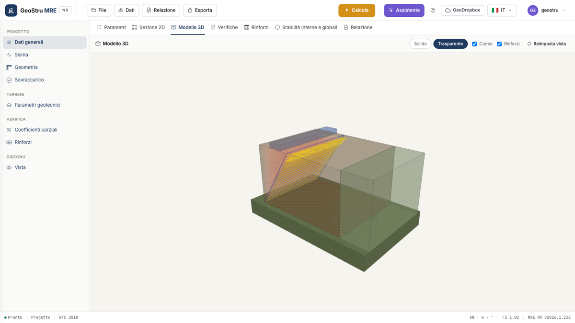Select the Trasparente render mode
The width and height of the screenshot is (575, 323).
[x=450, y=44]
